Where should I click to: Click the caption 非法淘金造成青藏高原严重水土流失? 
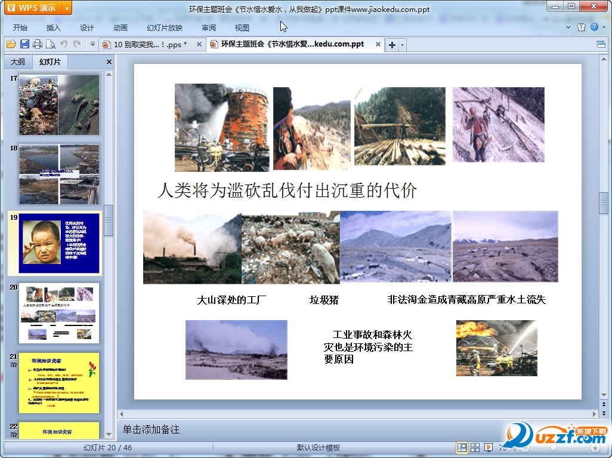(x=466, y=300)
